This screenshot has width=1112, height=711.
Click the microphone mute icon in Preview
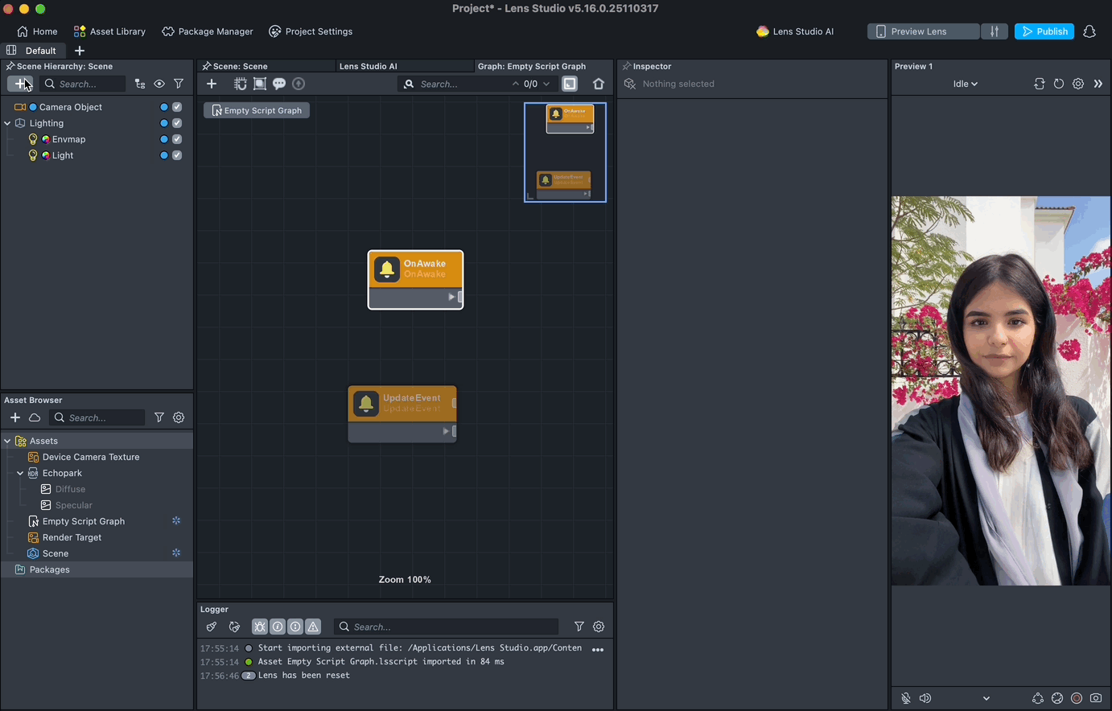906,698
